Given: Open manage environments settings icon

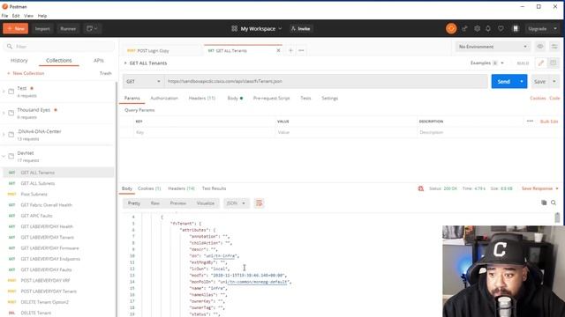Looking at the screenshot, I should click(554, 47).
